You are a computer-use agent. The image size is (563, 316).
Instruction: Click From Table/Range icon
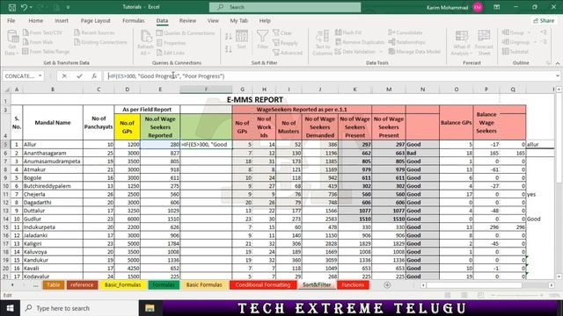[x=26, y=52]
